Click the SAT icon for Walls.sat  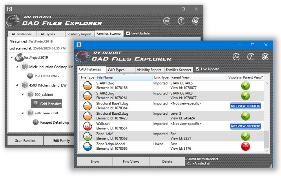coord(88,126)
